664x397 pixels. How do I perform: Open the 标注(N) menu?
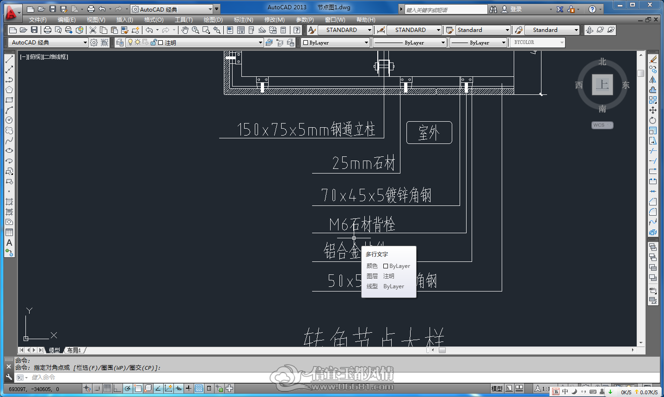pos(243,20)
